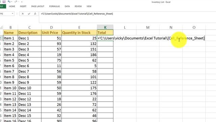Image resolution: width=216 pixels, height=122 pixels.
Task: Click the in-cell formula in the Total column
Action: [151, 38]
